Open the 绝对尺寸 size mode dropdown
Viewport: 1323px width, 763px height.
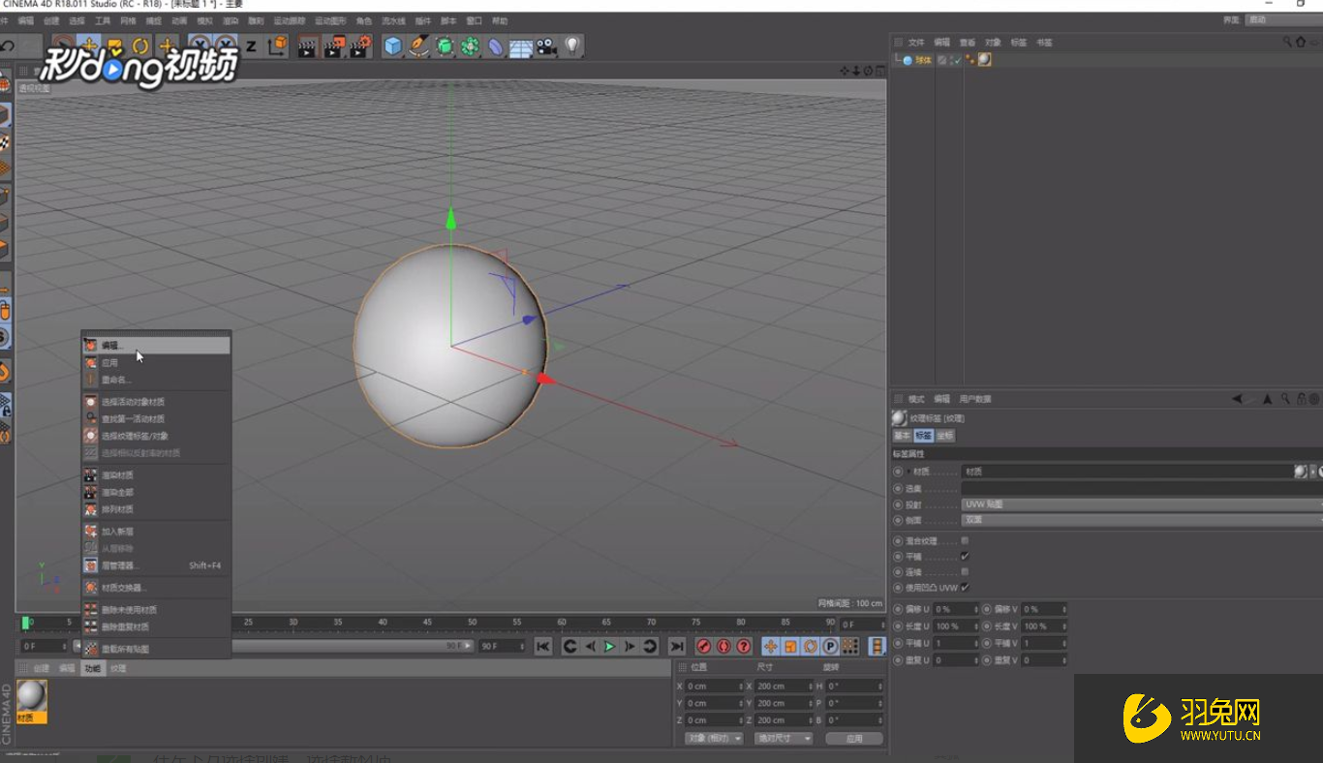(783, 738)
